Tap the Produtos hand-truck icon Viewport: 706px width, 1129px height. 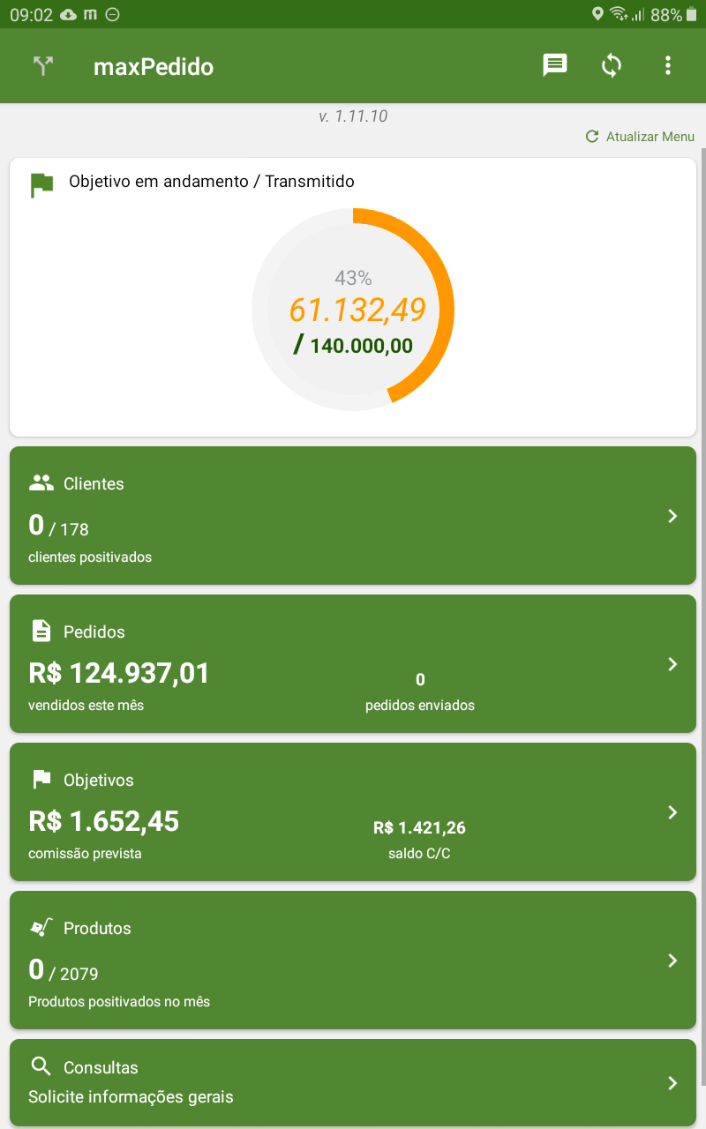click(x=41, y=928)
